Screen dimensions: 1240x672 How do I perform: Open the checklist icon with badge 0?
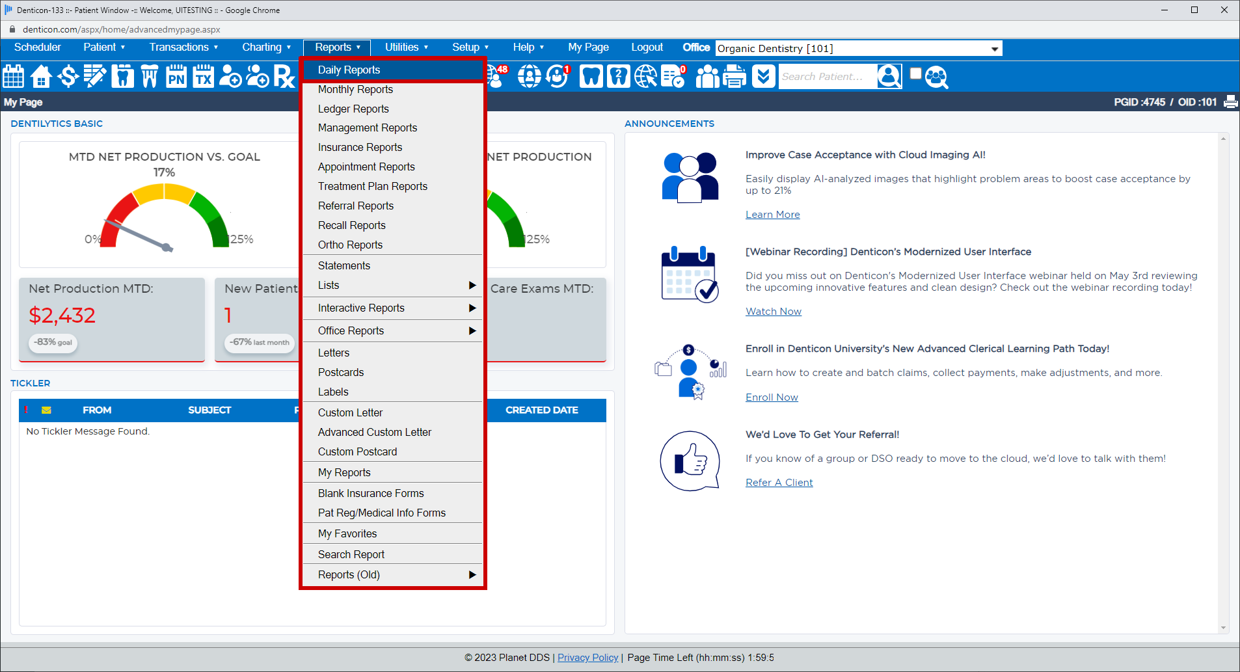(x=673, y=77)
